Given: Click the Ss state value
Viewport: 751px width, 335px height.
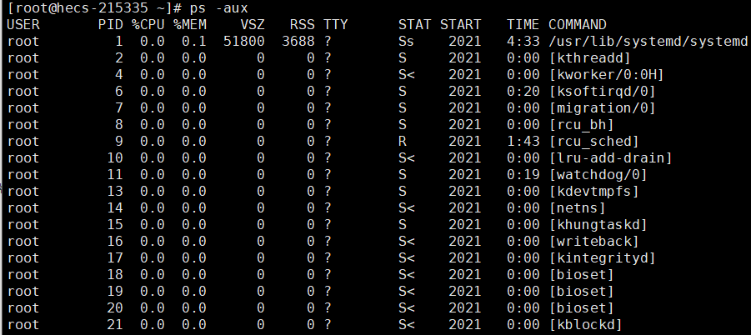Looking at the screenshot, I should click(x=406, y=42).
